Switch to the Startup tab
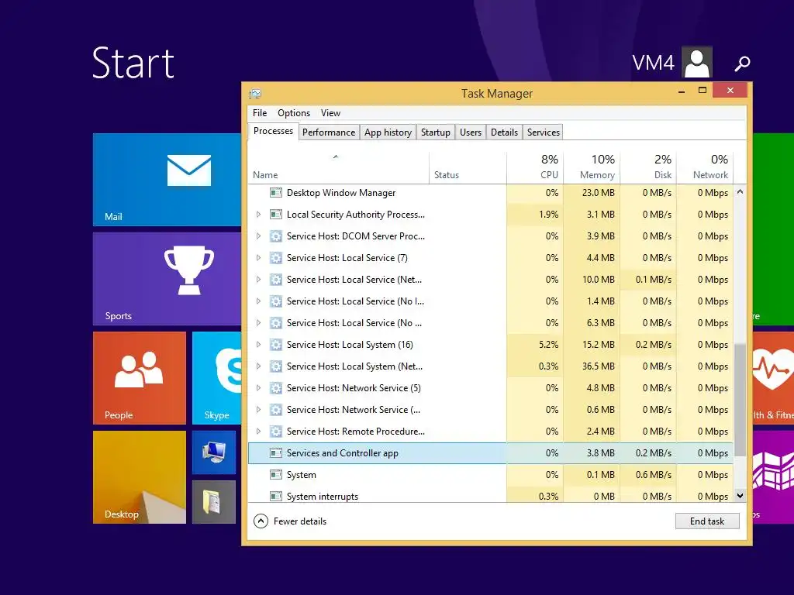794x595 pixels. (436, 132)
